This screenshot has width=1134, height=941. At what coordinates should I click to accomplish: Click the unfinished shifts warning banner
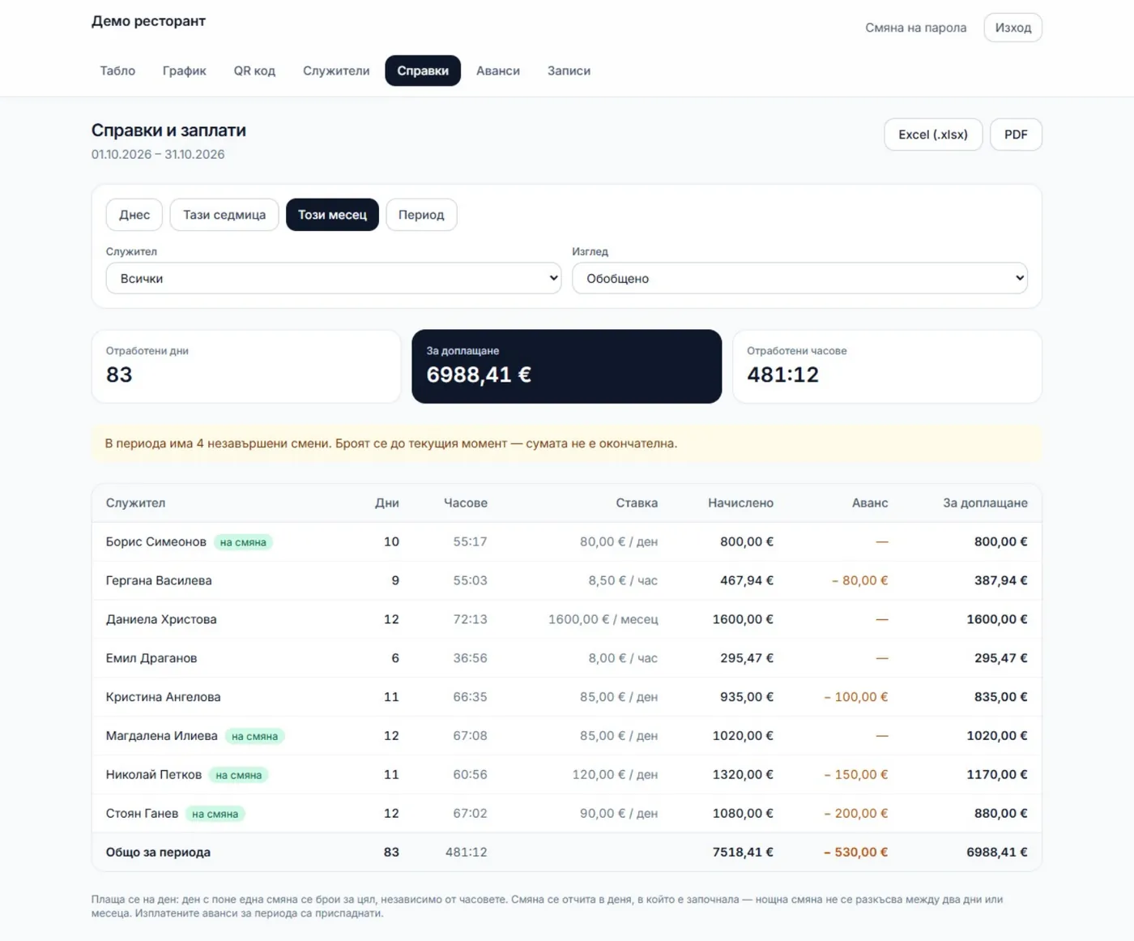tap(566, 443)
